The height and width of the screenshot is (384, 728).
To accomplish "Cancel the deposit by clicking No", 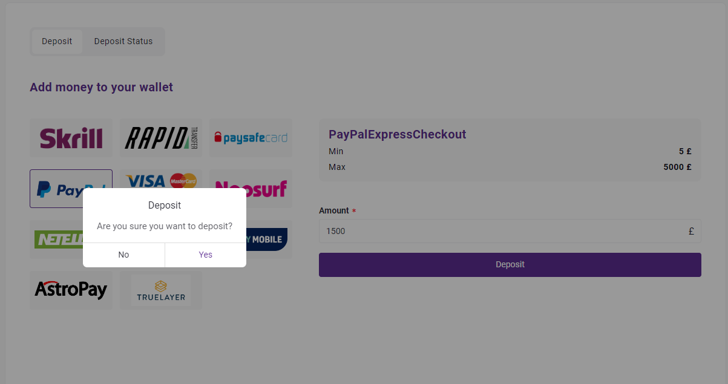I will pos(123,255).
